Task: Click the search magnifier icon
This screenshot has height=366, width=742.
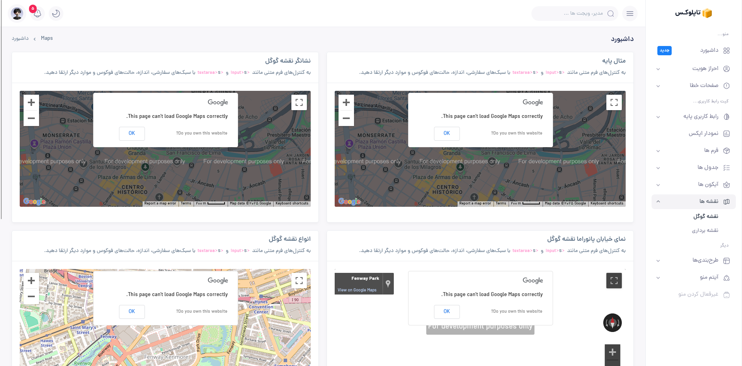Action: [x=611, y=14]
